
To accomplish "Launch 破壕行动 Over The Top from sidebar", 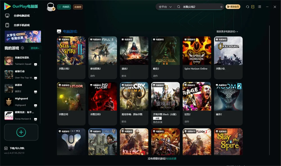I will click(x=21, y=74).
